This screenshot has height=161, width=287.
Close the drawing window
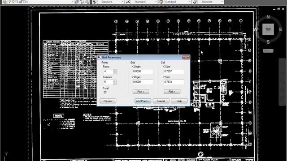pyautogui.click(x=283, y=9)
